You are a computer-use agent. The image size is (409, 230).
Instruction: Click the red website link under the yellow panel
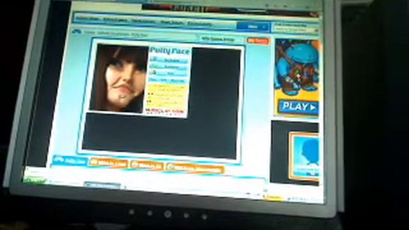(x=164, y=111)
